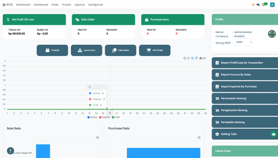Click the chart zoom in icon

pos(185,58)
